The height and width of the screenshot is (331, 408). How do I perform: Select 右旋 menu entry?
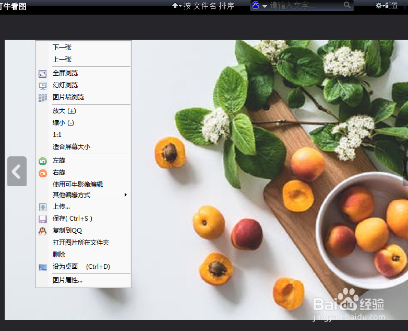[x=83, y=173]
